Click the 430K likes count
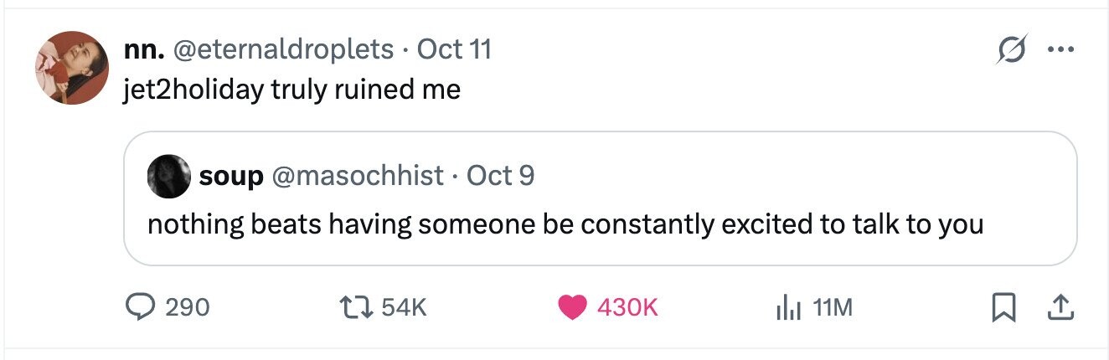The width and height of the screenshot is (1109, 360). click(627, 309)
